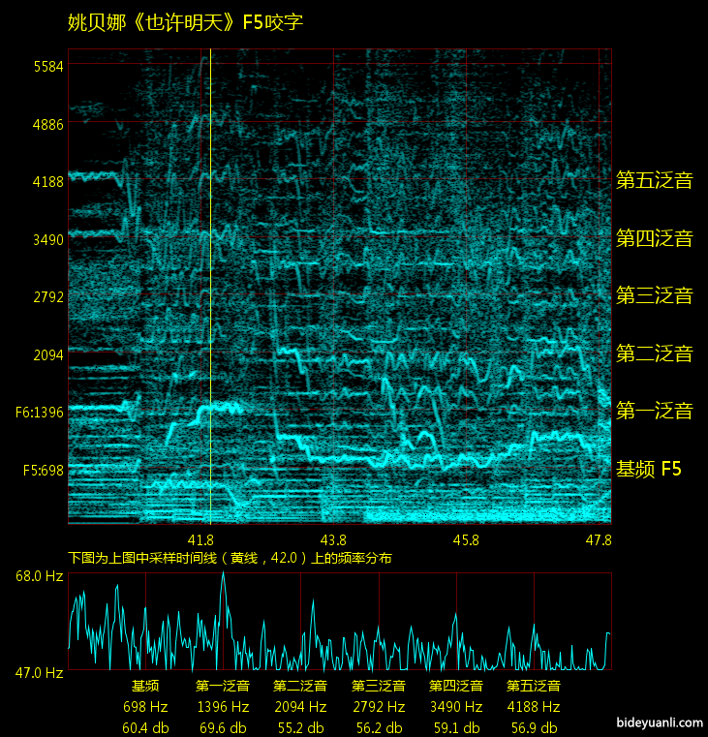
Task: Select the 5584 frequency axis label
Action: click(x=47, y=67)
